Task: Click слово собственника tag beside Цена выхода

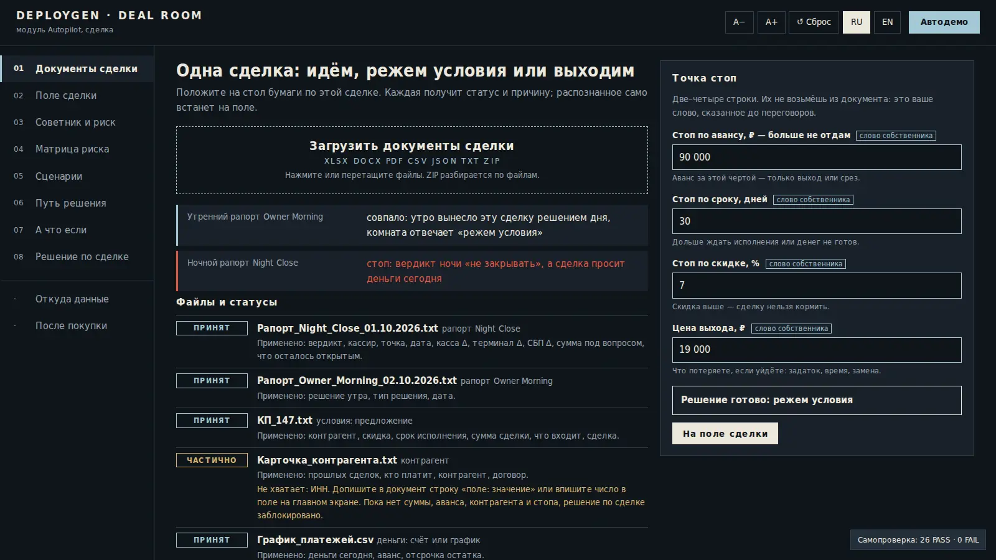Action: 791,329
